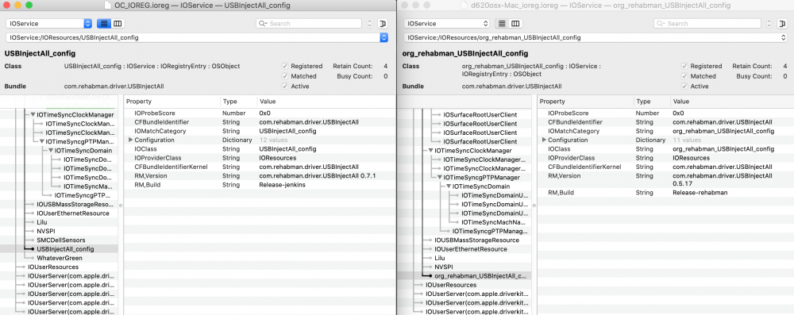Sort by Type column in d620osx-Mac_ioreg window
The width and height of the screenshot is (794, 315).
652,102
